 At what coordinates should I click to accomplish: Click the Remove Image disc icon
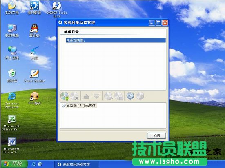click(75, 96)
